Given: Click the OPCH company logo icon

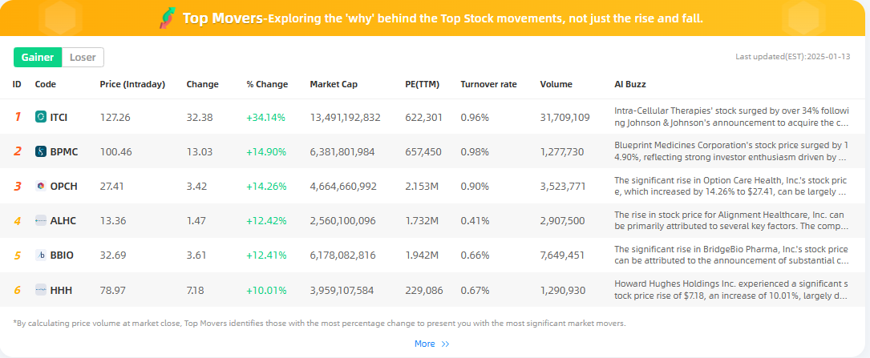Looking at the screenshot, I should pos(41,186).
